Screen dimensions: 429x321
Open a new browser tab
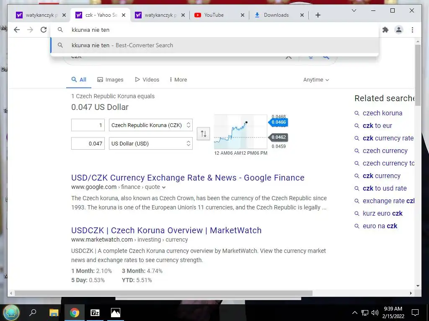pyautogui.click(x=318, y=15)
